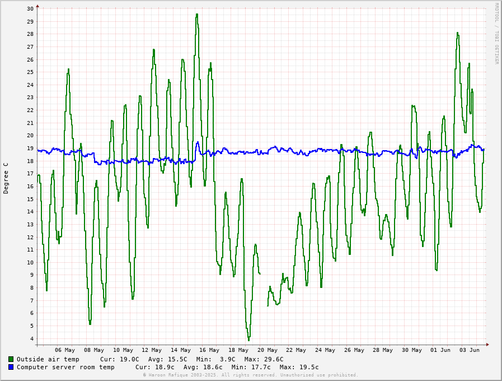This screenshot has width=502, height=381.
Task: Click the blue Computer server room temp swatch
Action: click(11, 367)
